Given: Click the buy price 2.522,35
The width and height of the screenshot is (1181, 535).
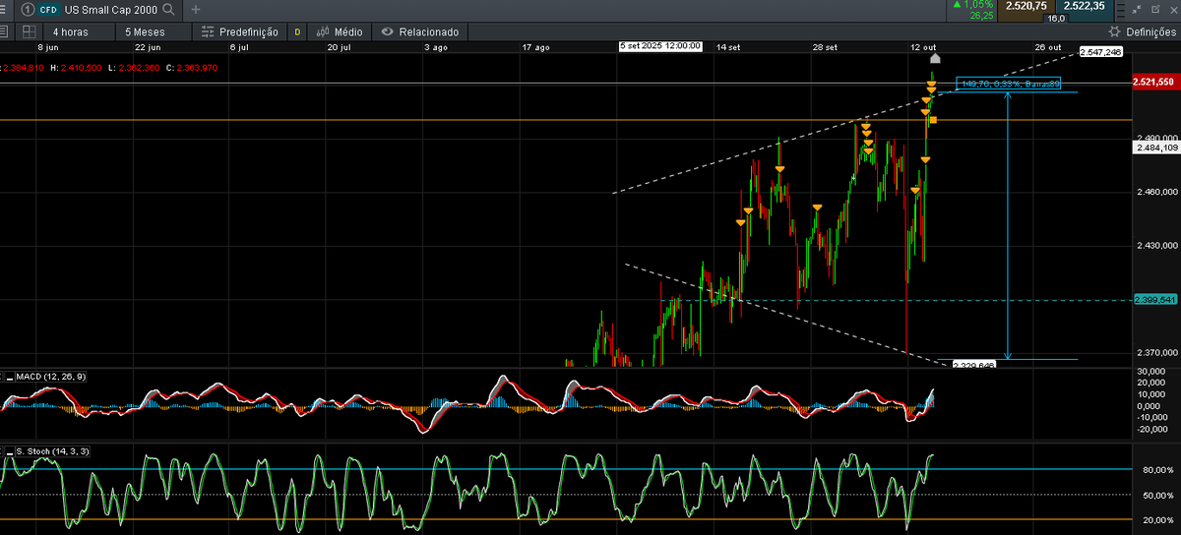Looking at the screenshot, I should click(x=1083, y=7).
